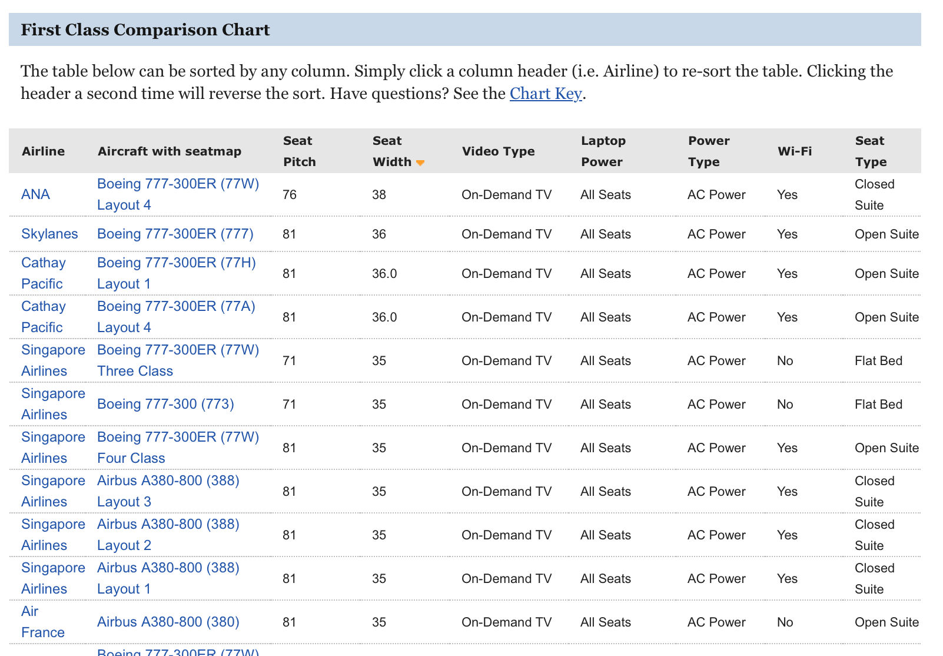Click the Video Type column header
This screenshot has width=943, height=656.
498,151
